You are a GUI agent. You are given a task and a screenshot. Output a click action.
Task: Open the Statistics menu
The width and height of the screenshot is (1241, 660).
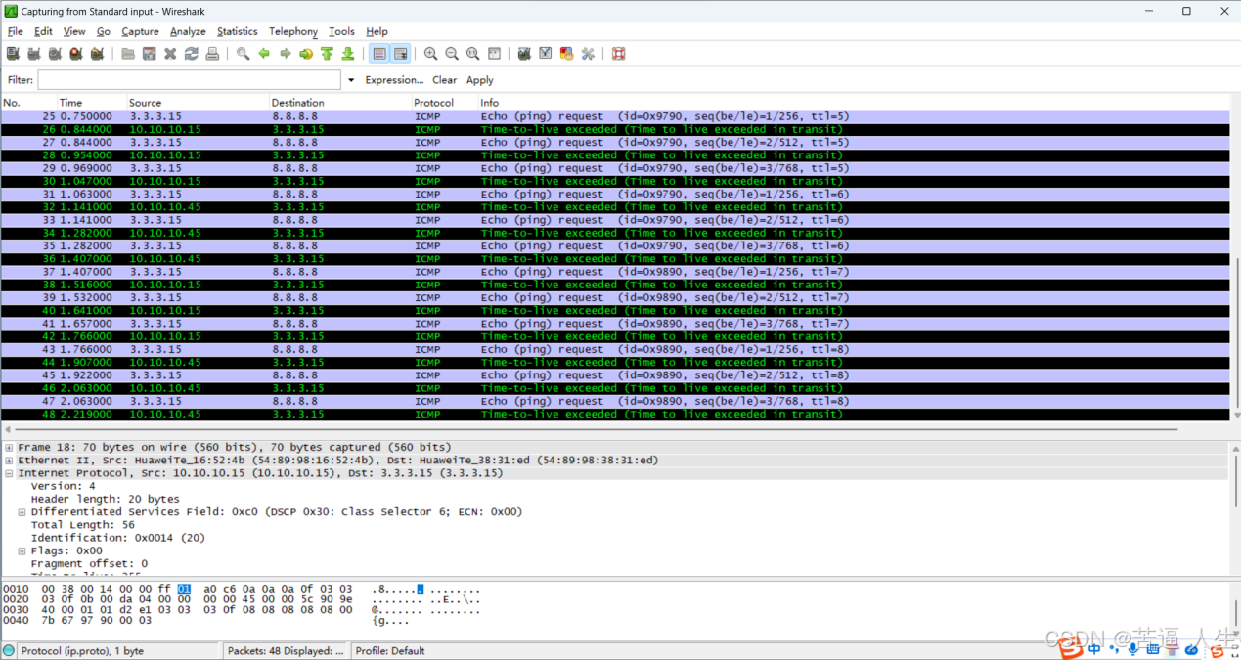click(x=238, y=31)
